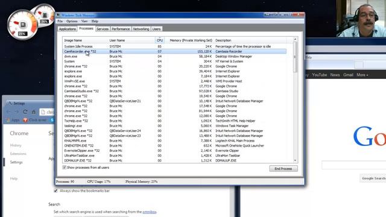
Task: Open the File menu in Task Manager
Action: (60, 21)
